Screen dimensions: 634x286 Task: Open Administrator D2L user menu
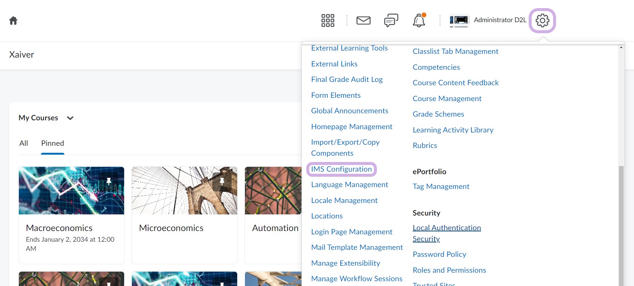[500, 20]
